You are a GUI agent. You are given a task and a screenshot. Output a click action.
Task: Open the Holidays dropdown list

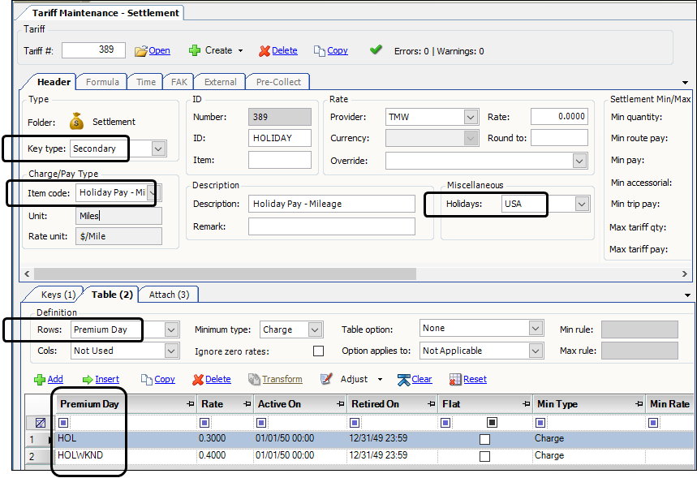pyautogui.click(x=582, y=204)
